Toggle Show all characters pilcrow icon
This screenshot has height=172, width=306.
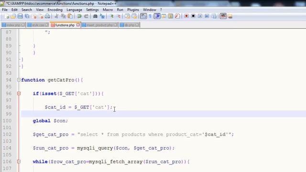pos(150,16)
